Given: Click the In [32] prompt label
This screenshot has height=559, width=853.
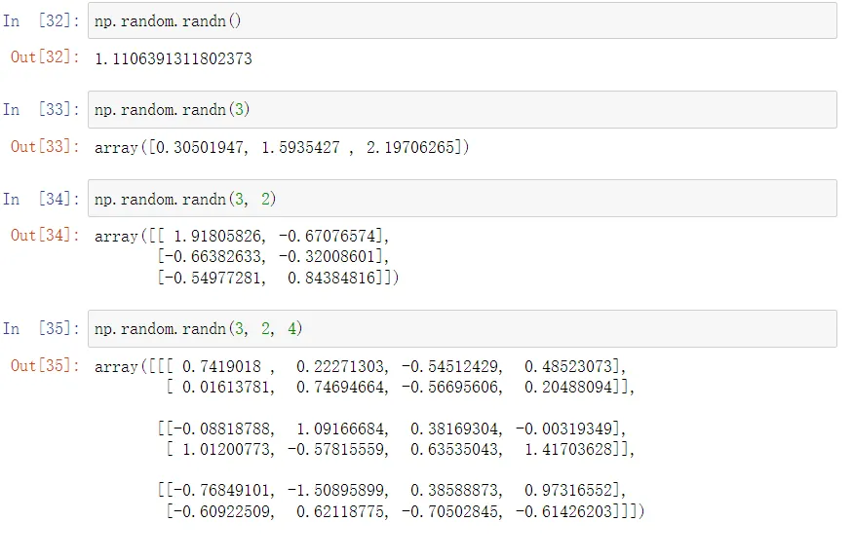Looking at the screenshot, I should (42, 20).
